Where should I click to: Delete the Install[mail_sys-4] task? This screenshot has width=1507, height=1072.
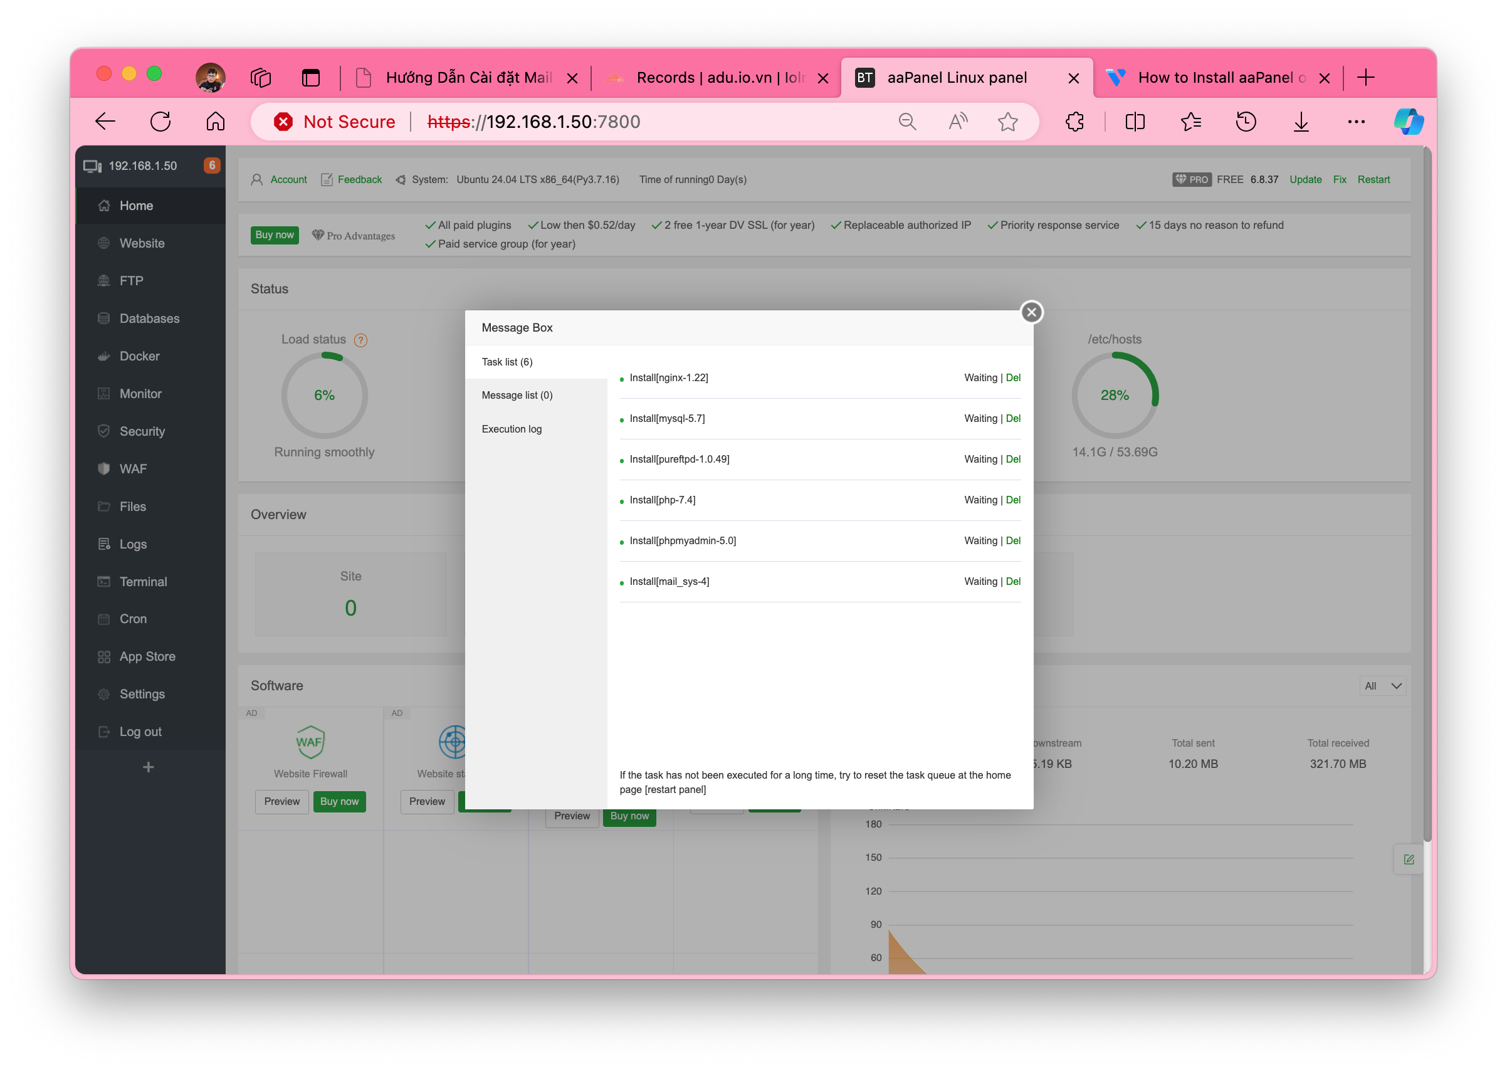tap(1012, 582)
